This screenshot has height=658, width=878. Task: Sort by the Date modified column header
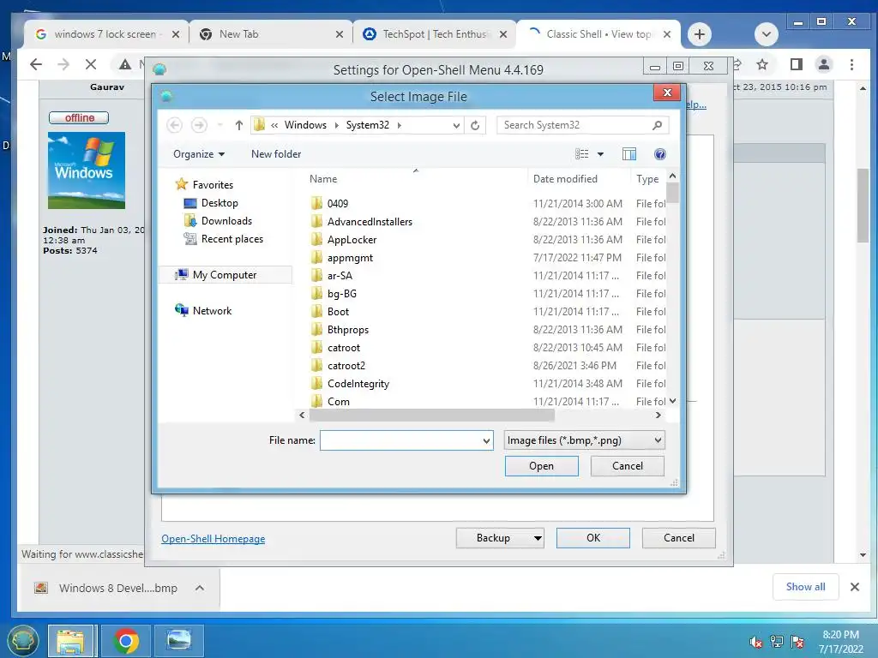tap(565, 179)
